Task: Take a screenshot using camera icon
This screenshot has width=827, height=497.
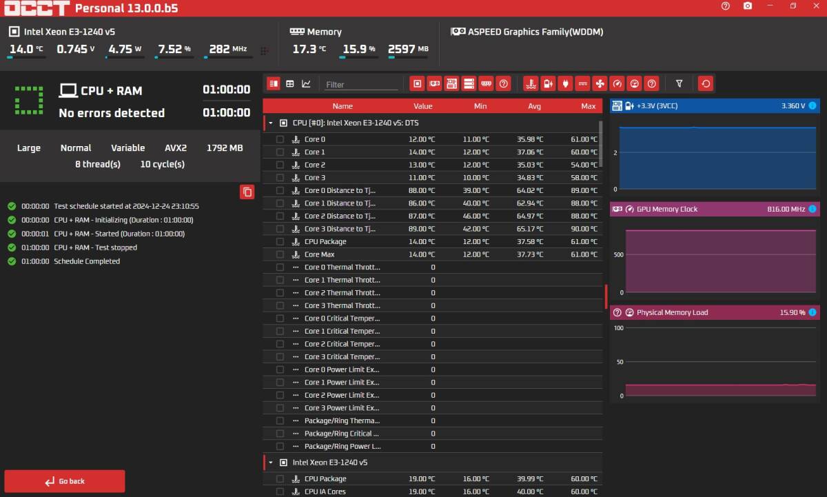Action: point(748,6)
